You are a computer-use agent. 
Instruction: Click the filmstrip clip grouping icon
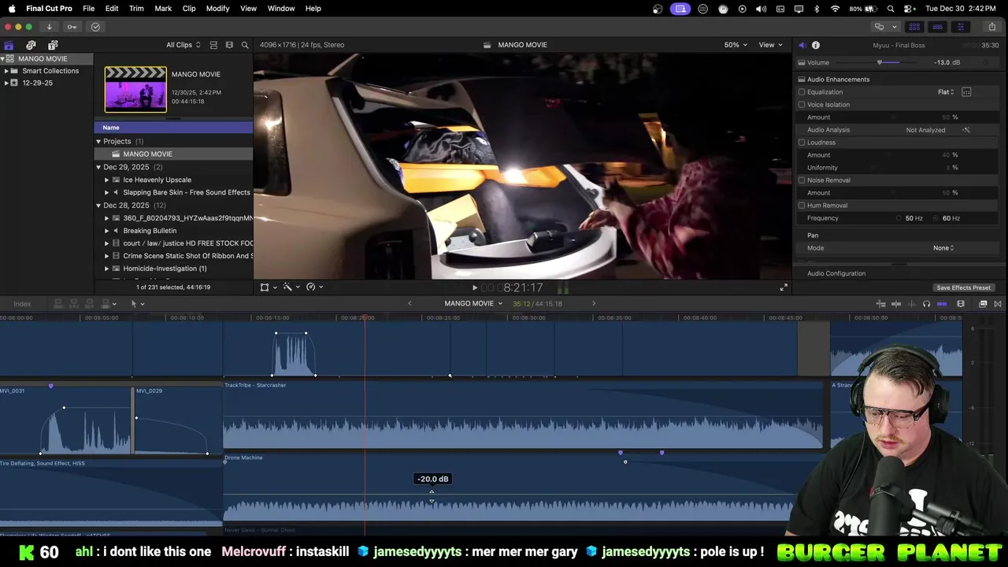[x=229, y=45]
